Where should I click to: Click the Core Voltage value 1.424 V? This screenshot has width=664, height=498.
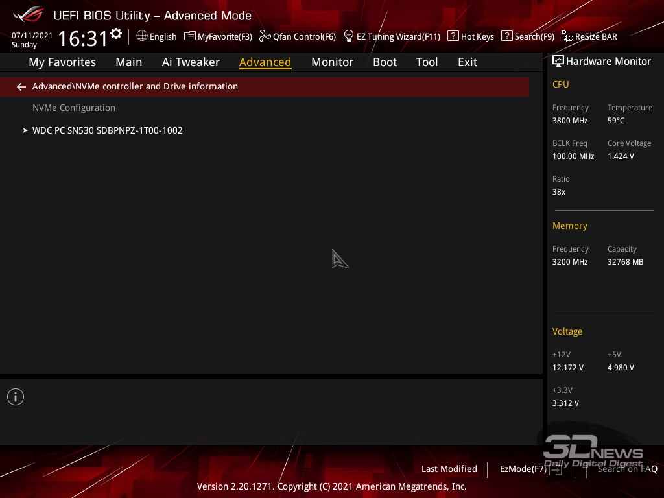click(621, 156)
